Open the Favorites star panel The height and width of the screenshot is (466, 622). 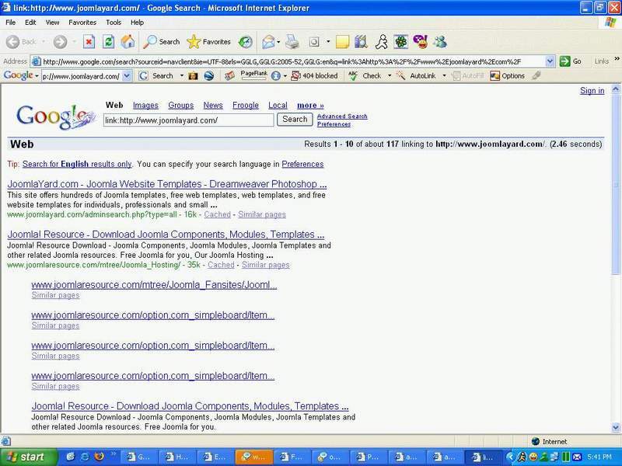[209, 42]
